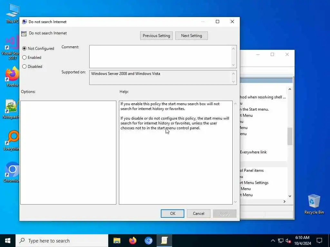Image resolution: width=330 pixels, height=247 pixels.
Task: Open Notepad++ desktop shortcut
Action: pos(11,109)
